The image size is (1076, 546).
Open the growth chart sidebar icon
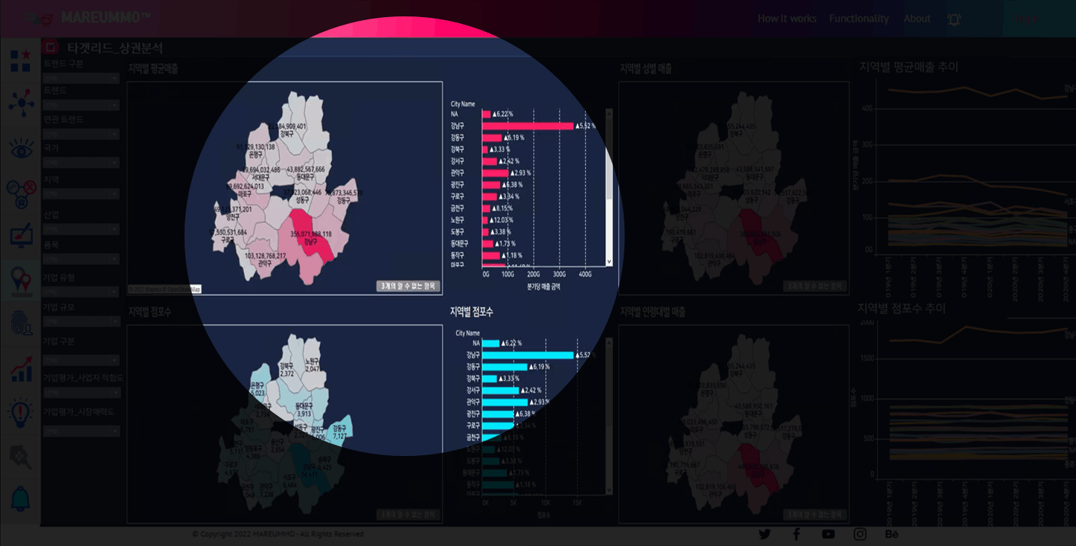pyautogui.click(x=21, y=369)
